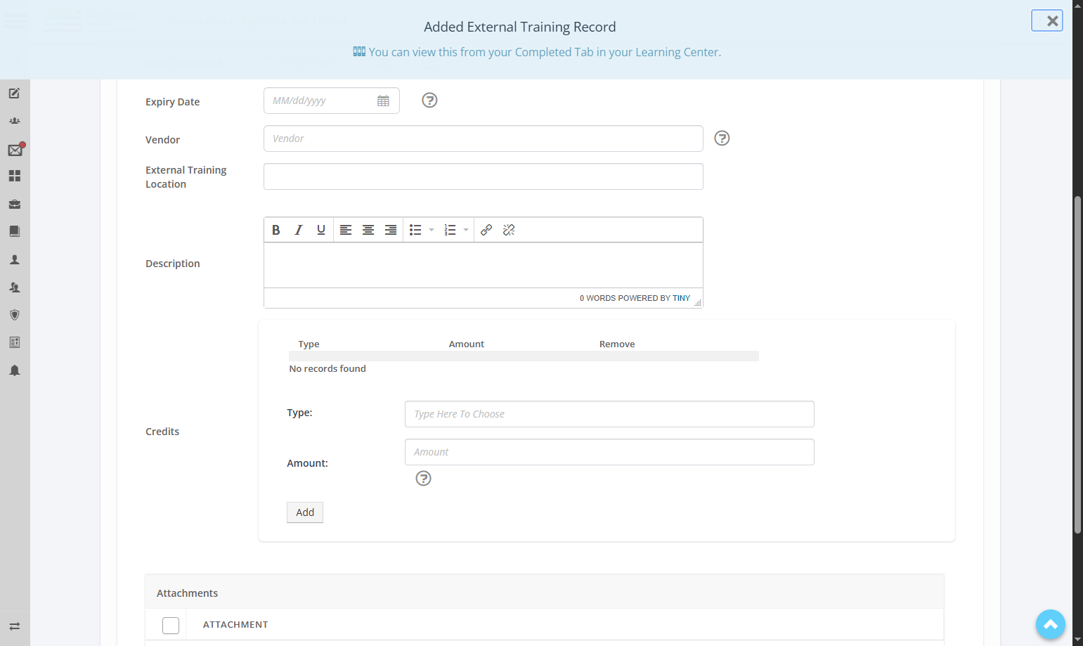Align description text left
1083x646 pixels.
346,230
